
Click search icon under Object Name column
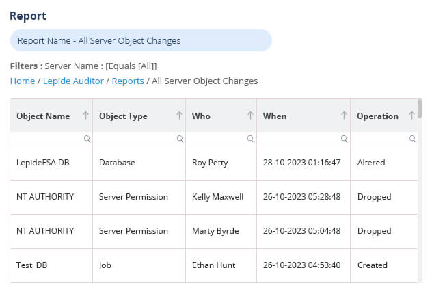tap(87, 139)
